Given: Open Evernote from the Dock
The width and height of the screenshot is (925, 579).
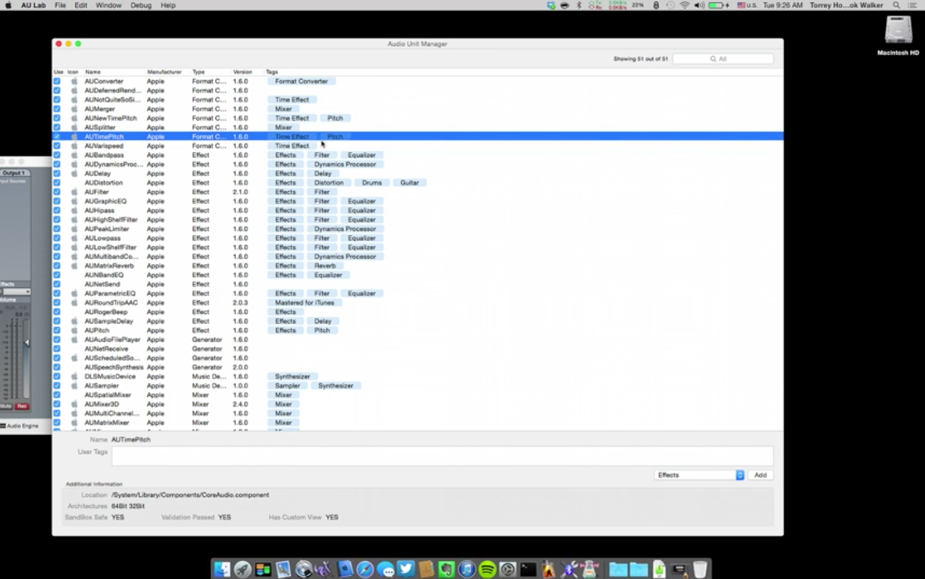Looking at the screenshot, I should coord(447,569).
